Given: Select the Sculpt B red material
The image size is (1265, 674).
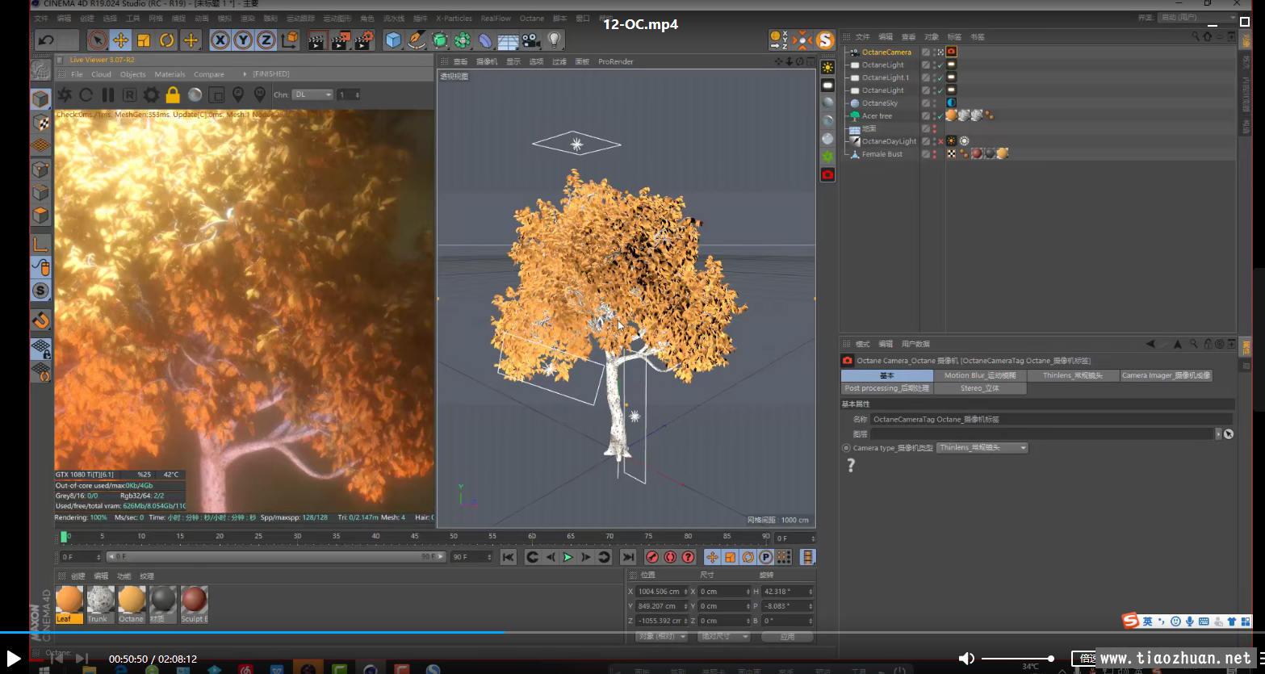Looking at the screenshot, I should tap(194, 605).
